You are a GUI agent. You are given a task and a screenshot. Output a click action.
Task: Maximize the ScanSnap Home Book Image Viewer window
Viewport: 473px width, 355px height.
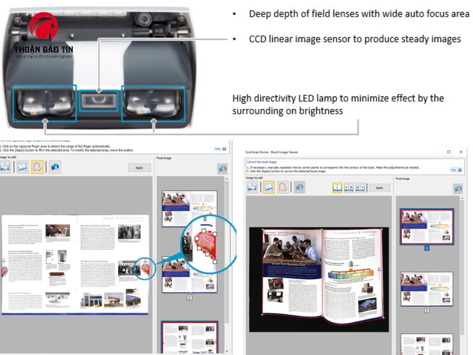pyautogui.click(x=448, y=152)
